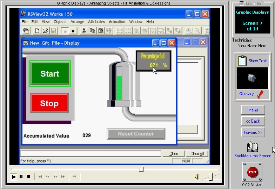
Task: Click the BookMark this Screen link
Action: pos(253,156)
